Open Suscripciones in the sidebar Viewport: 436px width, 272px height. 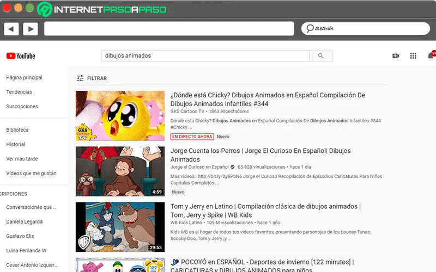point(22,106)
